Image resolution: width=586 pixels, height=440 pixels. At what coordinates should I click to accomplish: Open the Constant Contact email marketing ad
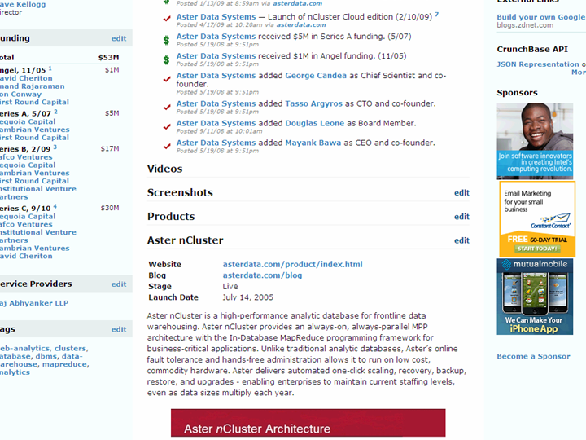pyautogui.click(x=536, y=219)
